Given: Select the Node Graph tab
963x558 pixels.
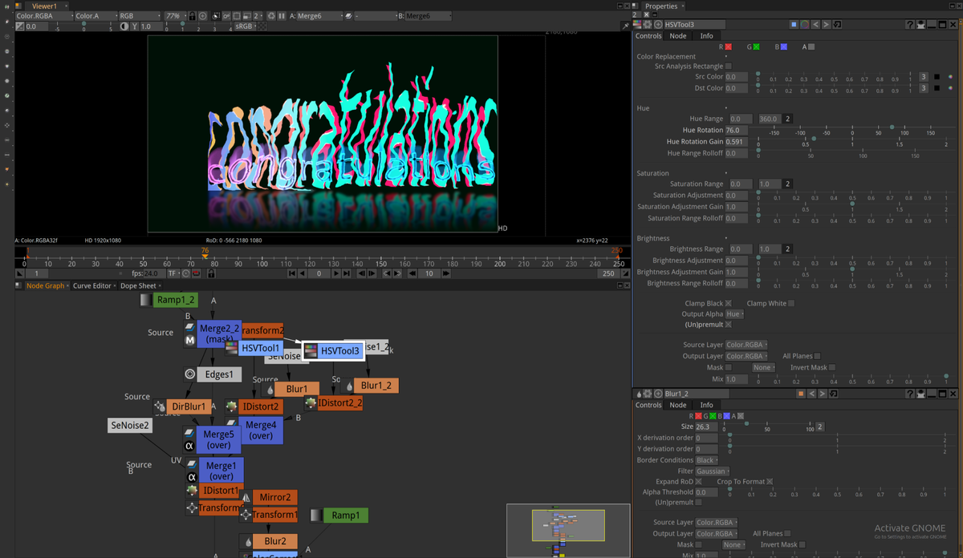Looking at the screenshot, I should [x=45, y=286].
